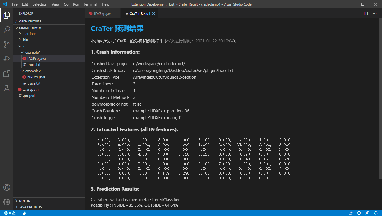Screen dimensions: 382x216
Task: Open notifications bell in status bar
Action: point(376,213)
